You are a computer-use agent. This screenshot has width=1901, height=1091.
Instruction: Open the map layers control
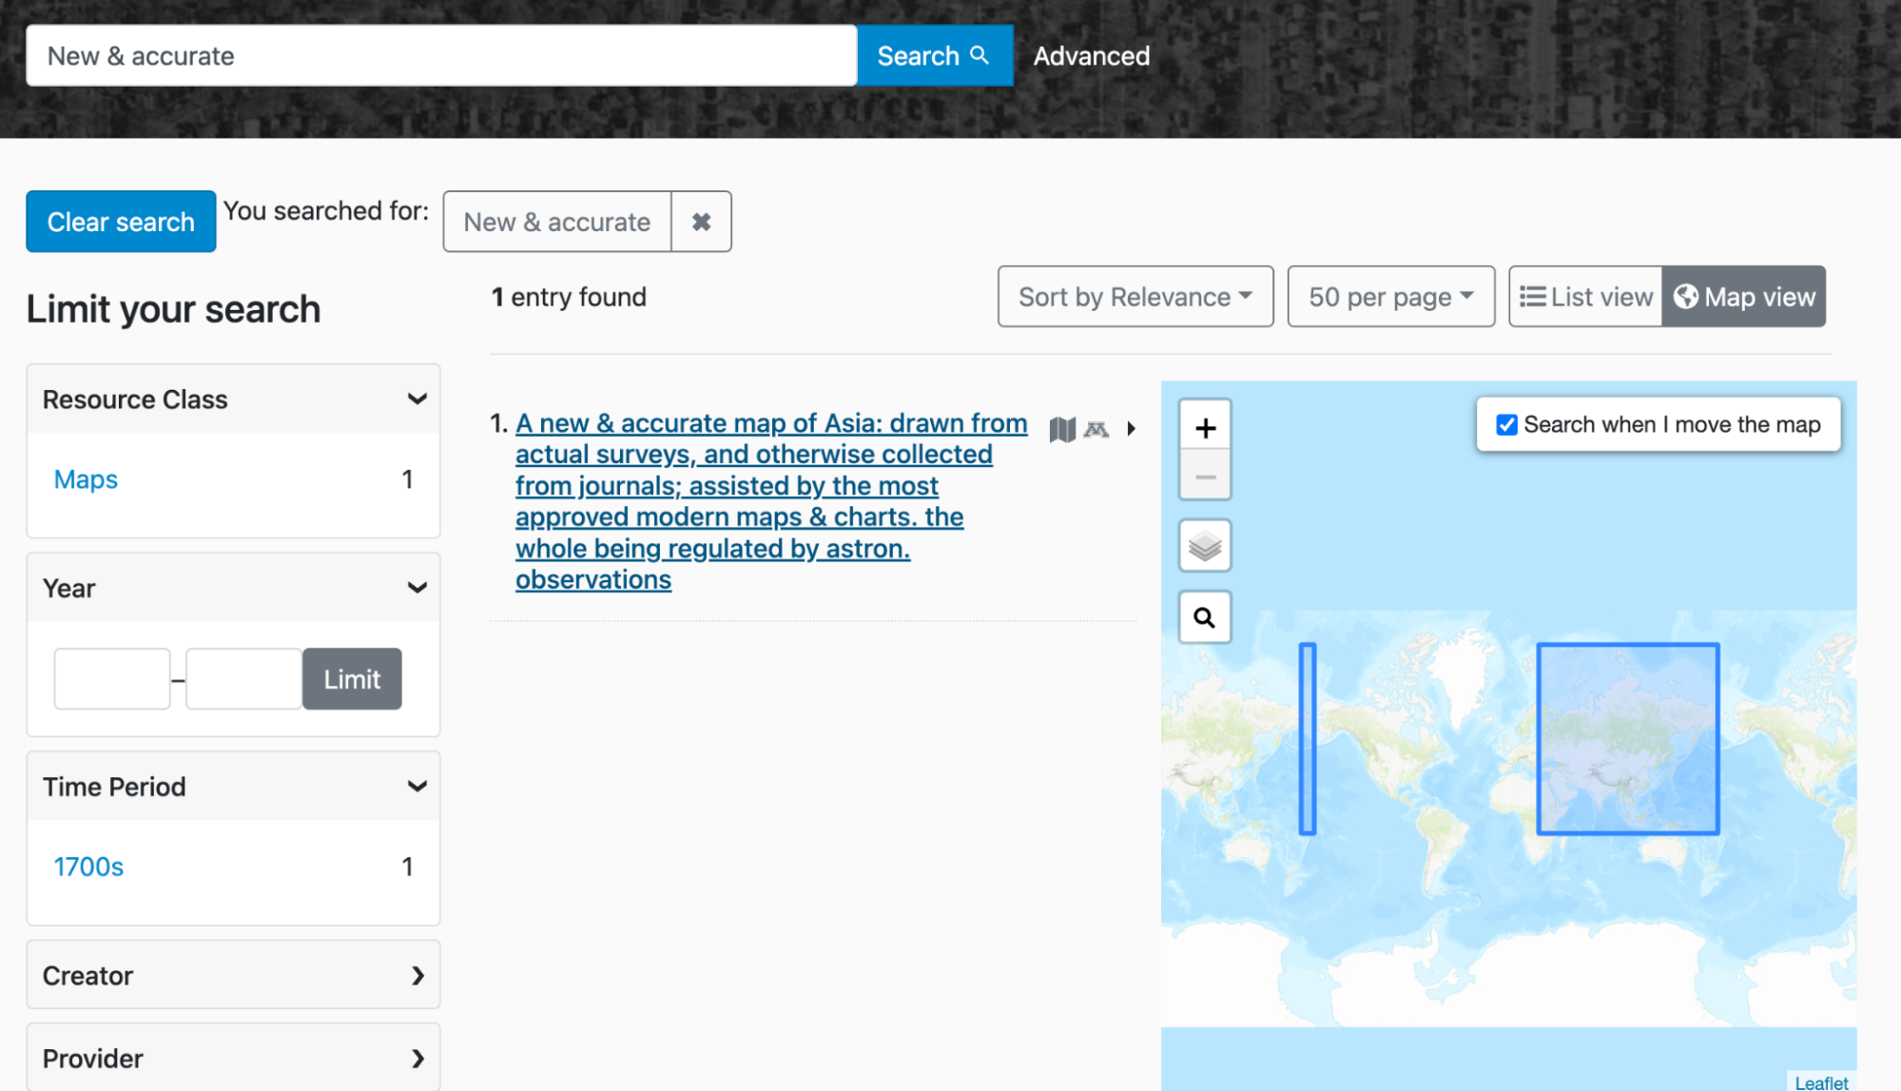pos(1205,546)
